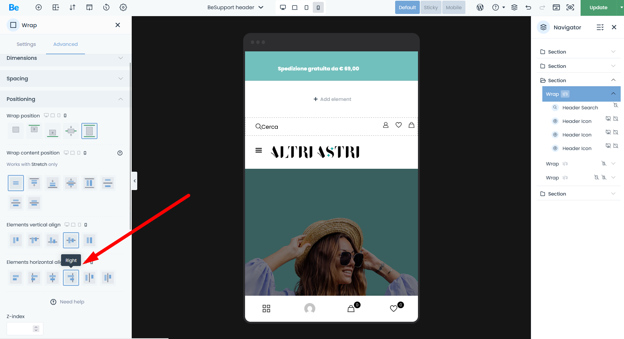
Task: Switch to desktop device view
Action: [x=283, y=7]
